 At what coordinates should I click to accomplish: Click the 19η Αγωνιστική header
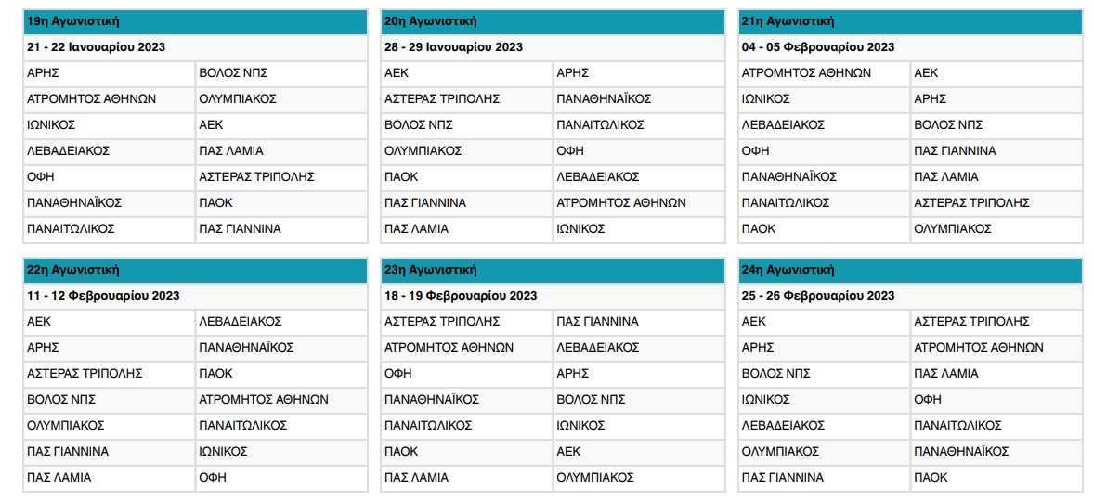click(x=195, y=21)
